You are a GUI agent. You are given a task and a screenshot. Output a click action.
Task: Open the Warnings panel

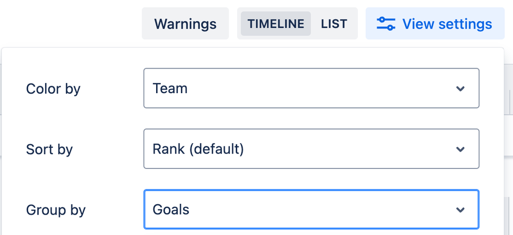coord(185,24)
